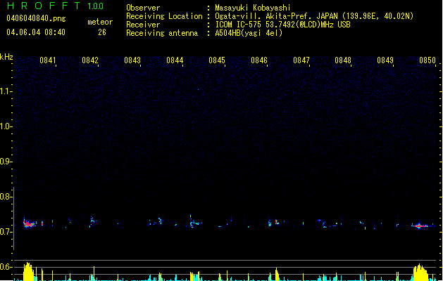443x281 pixels.
Task: Click the 0849 time marker
Action: pos(385,60)
